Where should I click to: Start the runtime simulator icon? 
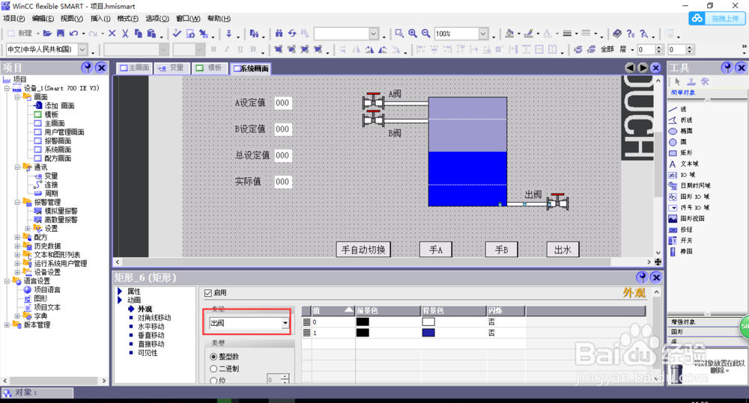[x=190, y=34]
